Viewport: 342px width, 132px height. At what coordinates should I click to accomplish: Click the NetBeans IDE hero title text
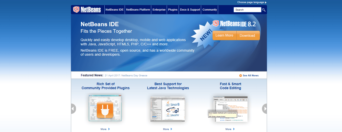tap(100, 24)
